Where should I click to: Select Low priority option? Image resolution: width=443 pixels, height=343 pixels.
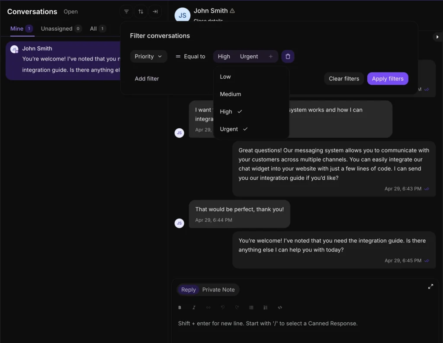point(251,77)
